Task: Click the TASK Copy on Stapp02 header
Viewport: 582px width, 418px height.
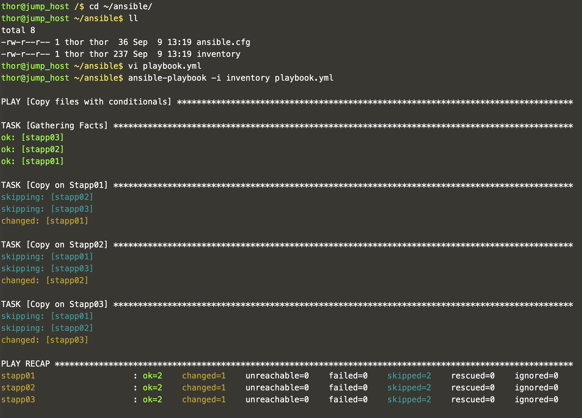Action: pos(54,245)
